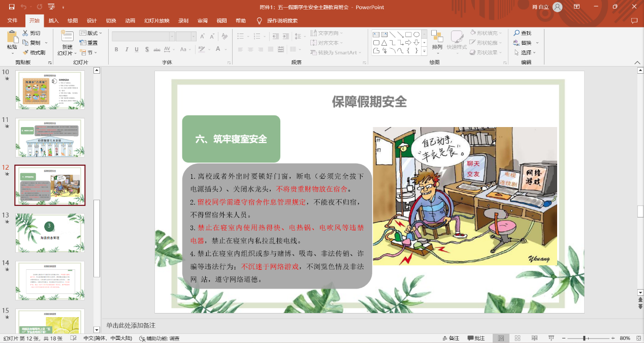Select the oval shape in shapes gallery

[x=416, y=35]
